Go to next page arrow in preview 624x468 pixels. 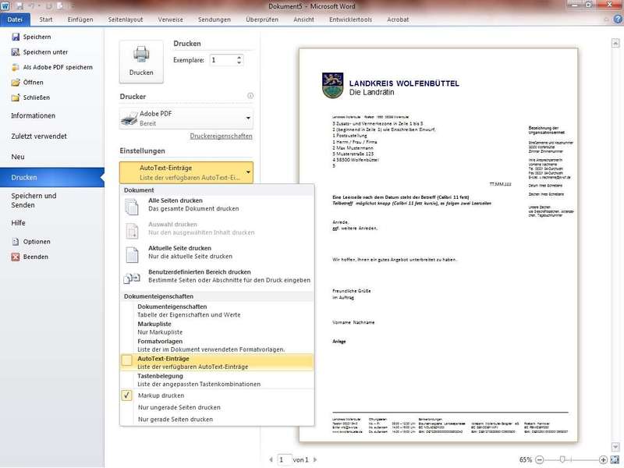point(315,459)
